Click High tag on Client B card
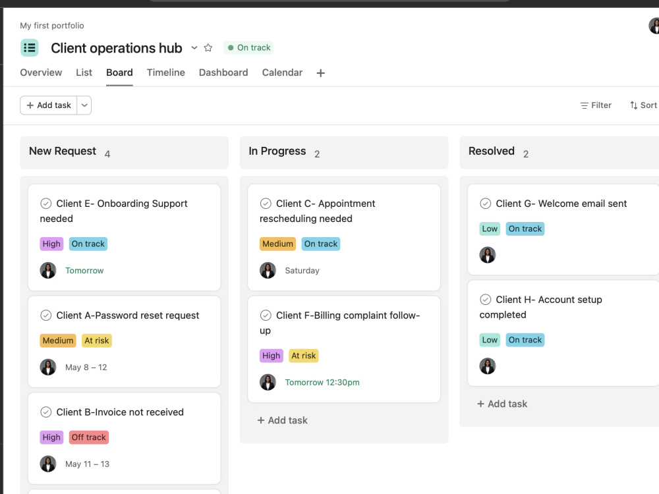 (x=51, y=437)
